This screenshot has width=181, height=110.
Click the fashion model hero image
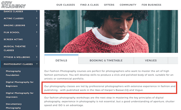pos(111,31)
